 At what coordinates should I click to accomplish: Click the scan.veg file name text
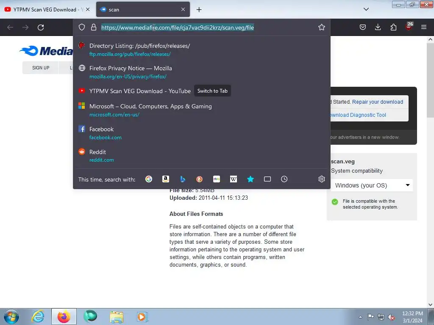point(342,162)
